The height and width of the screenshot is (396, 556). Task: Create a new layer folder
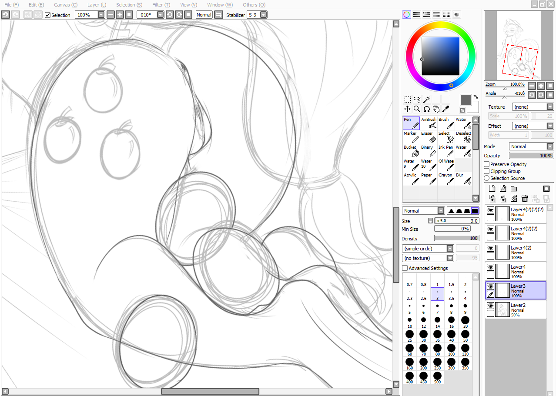click(x=514, y=188)
